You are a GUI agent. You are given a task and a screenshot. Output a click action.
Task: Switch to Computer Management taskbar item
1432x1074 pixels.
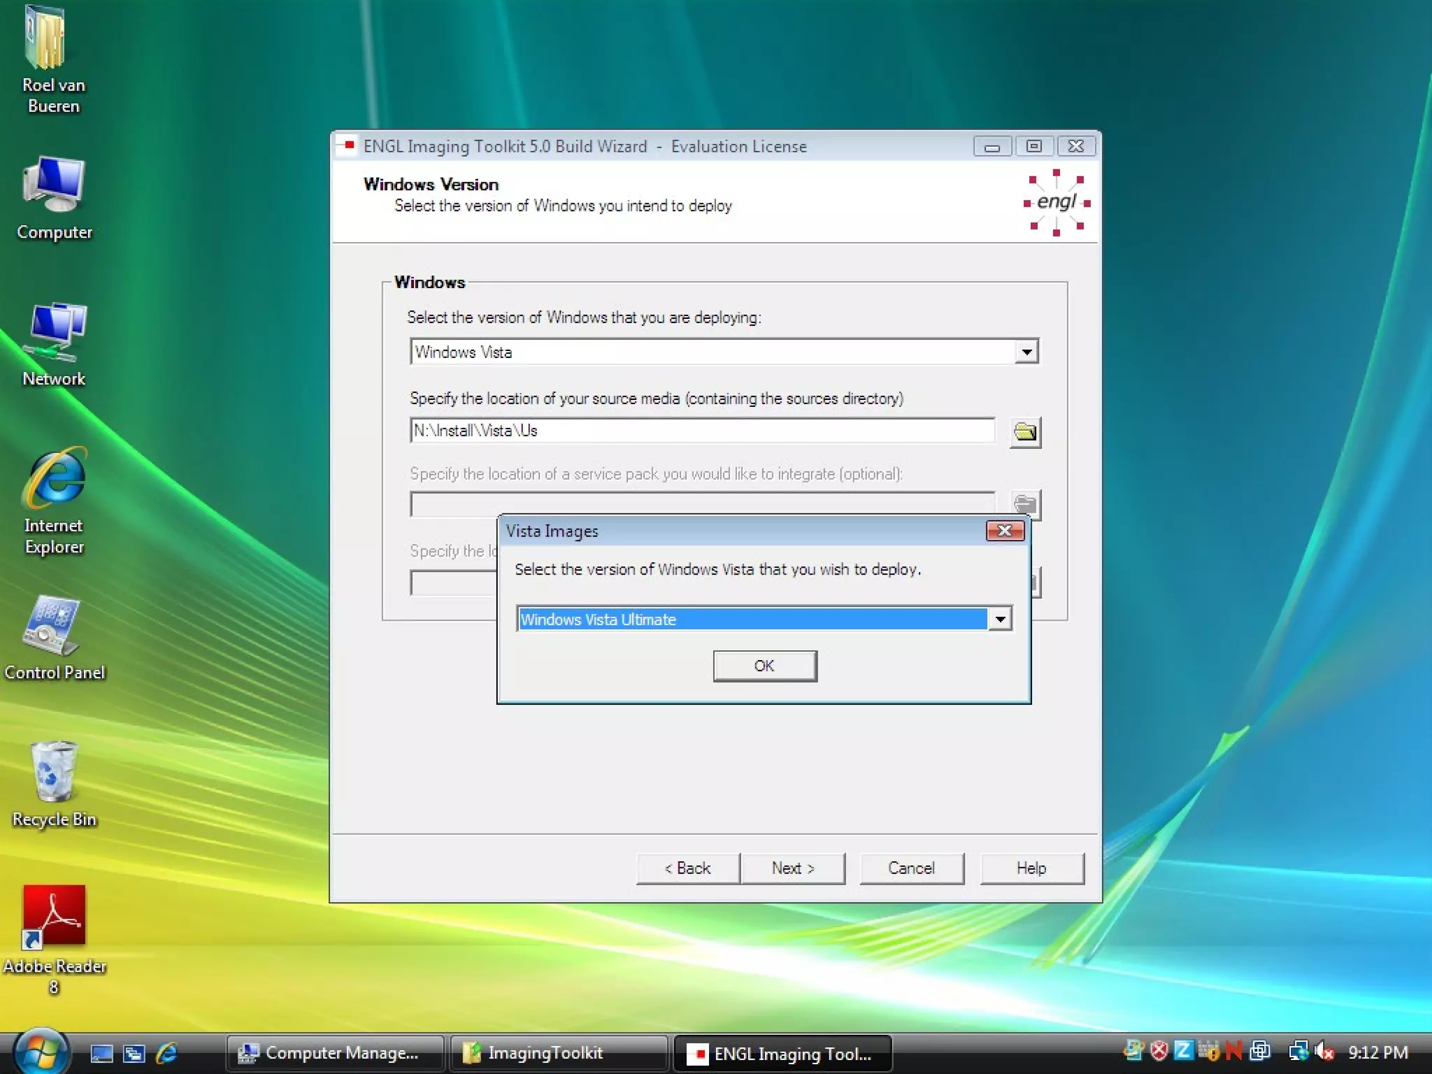point(335,1053)
